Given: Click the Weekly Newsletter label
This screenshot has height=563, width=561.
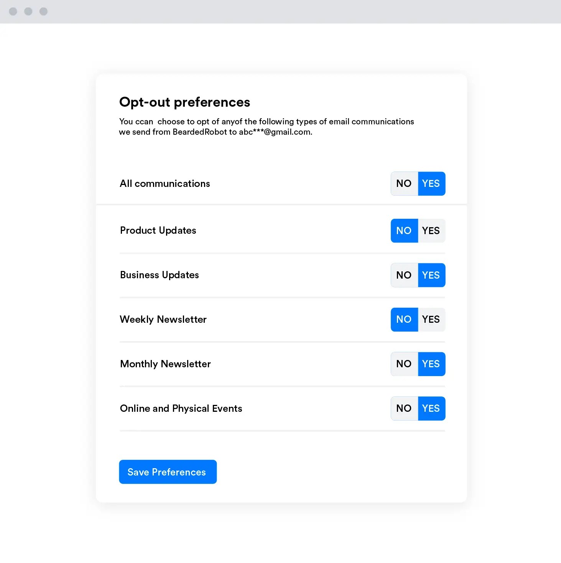Looking at the screenshot, I should coord(163,319).
